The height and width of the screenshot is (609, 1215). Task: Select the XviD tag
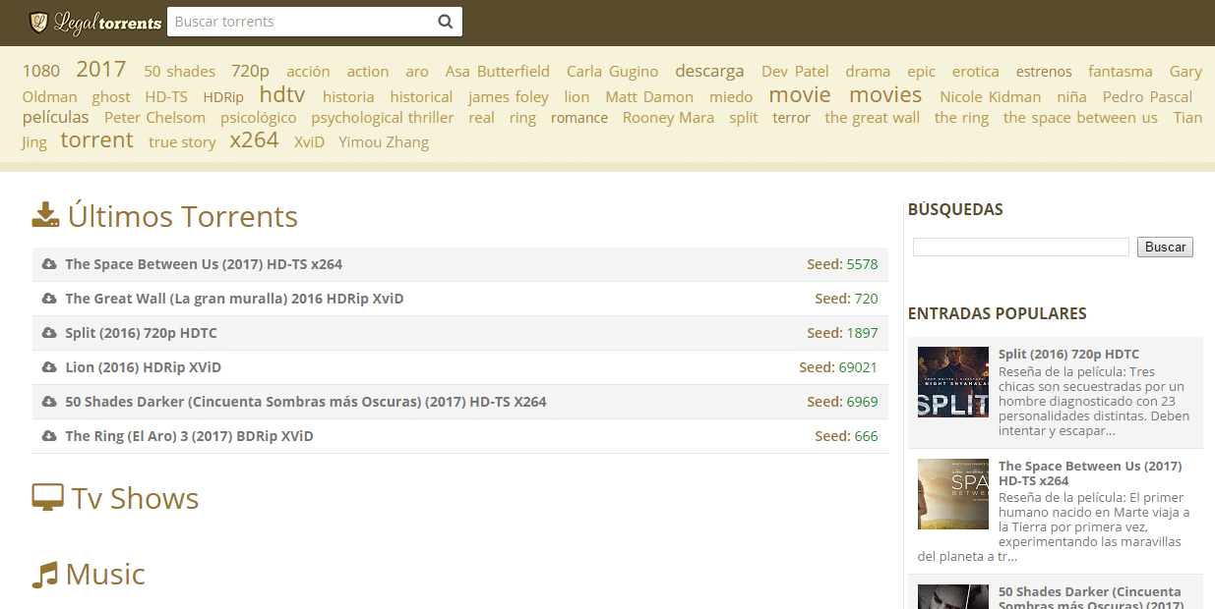[309, 142]
